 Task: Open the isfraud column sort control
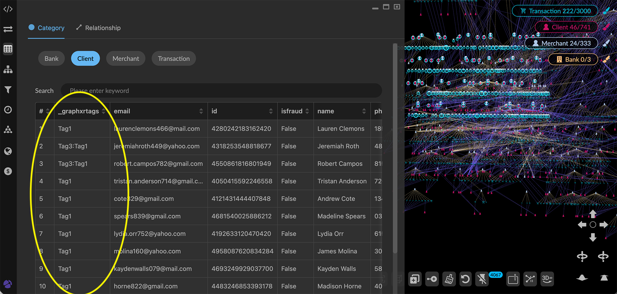tap(308, 111)
